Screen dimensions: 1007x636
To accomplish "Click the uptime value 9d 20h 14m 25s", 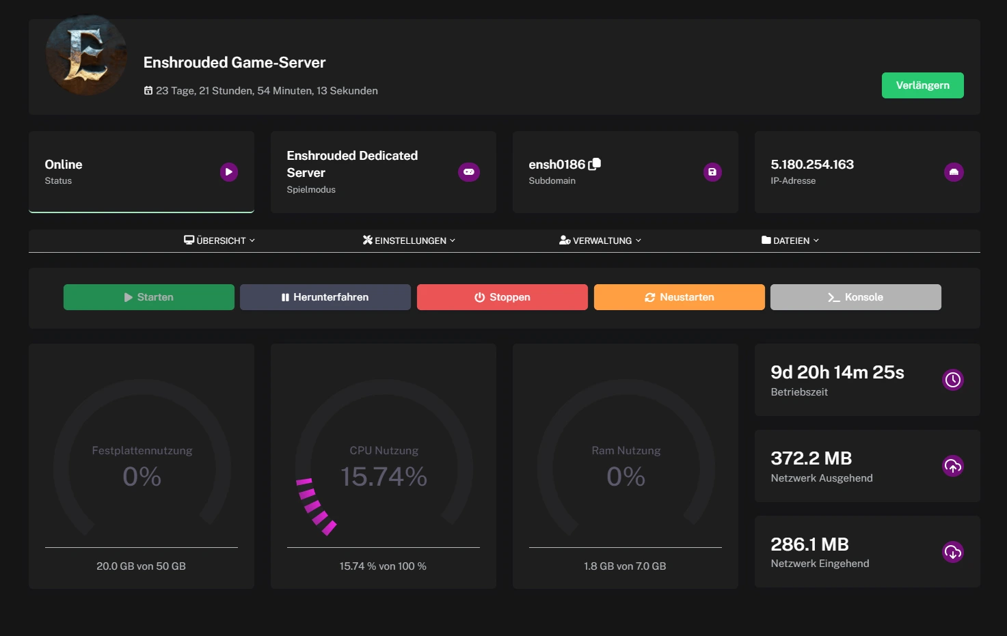I will 837,372.
